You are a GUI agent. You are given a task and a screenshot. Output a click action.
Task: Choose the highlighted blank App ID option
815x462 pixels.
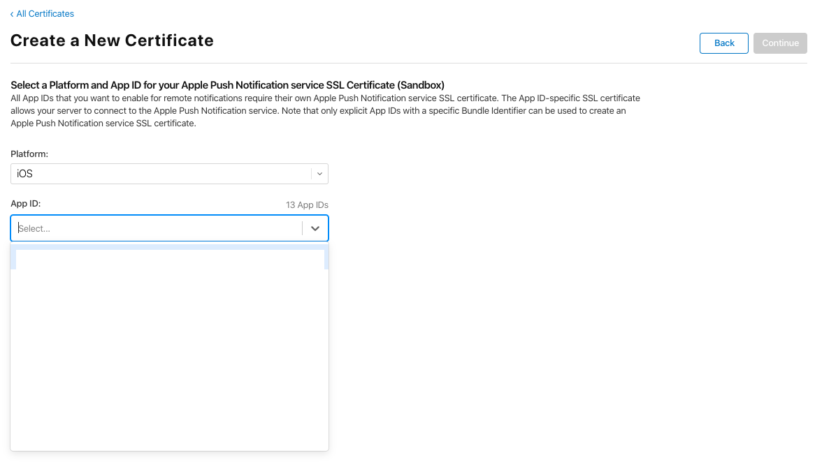tap(169, 260)
